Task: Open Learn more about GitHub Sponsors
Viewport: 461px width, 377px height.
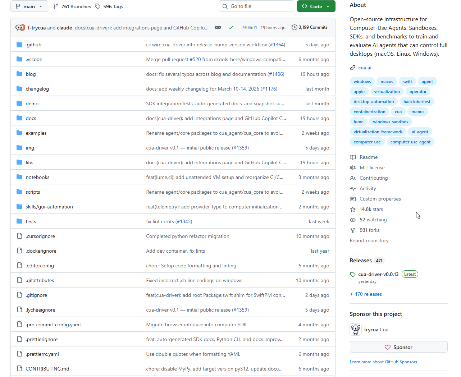Action: 383,362
